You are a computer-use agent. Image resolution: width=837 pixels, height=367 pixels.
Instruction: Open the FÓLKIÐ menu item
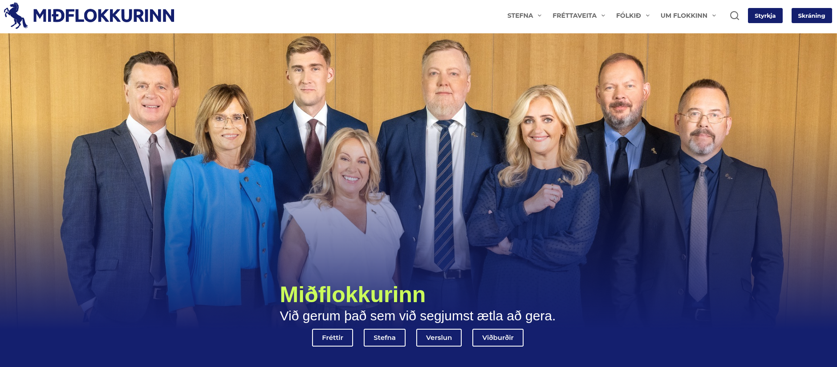click(629, 16)
